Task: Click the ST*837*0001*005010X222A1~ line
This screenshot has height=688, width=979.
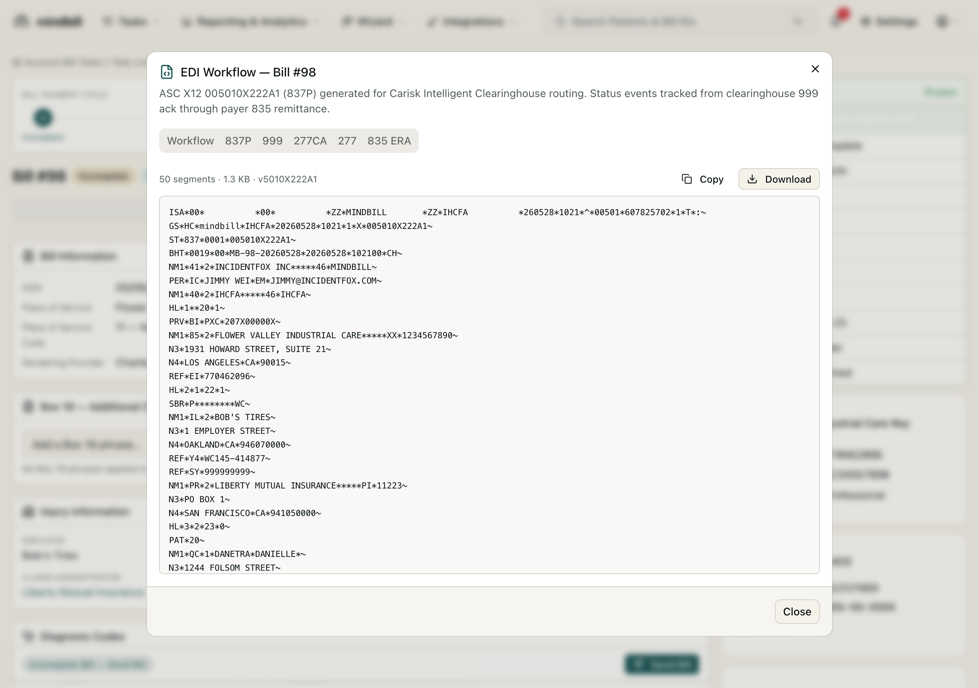Action: tap(233, 240)
